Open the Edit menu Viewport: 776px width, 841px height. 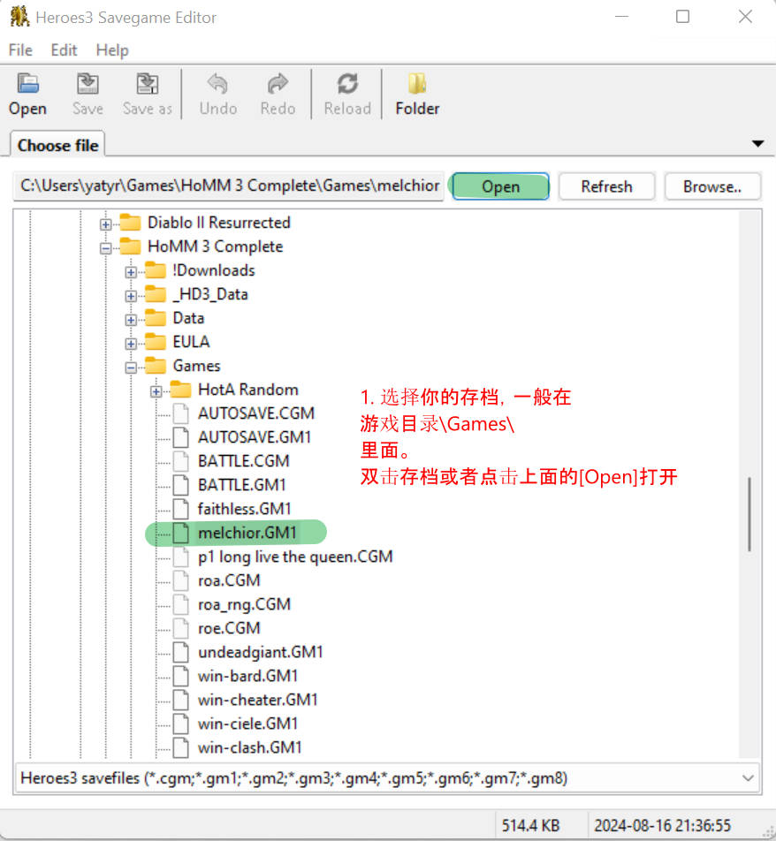pos(64,49)
